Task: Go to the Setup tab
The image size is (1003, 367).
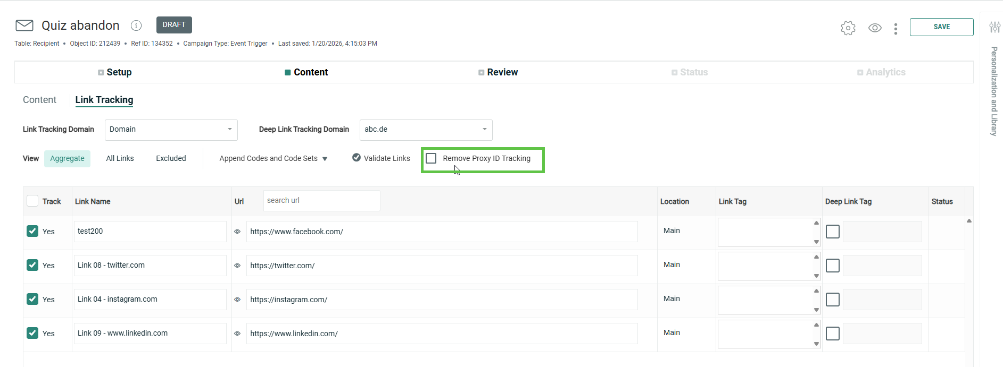Action: (115, 72)
